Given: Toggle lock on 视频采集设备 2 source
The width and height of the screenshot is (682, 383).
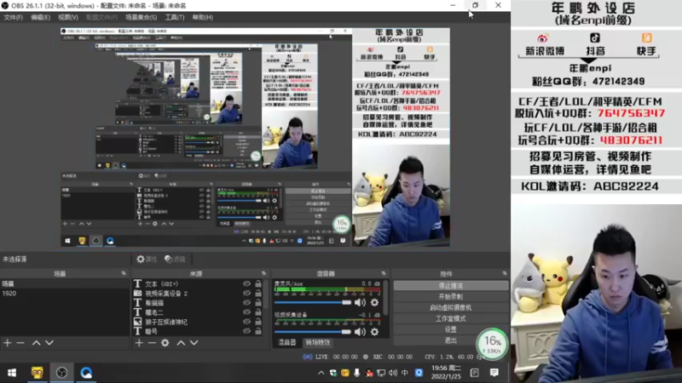Looking at the screenshot, I should (x=258, y=293).
